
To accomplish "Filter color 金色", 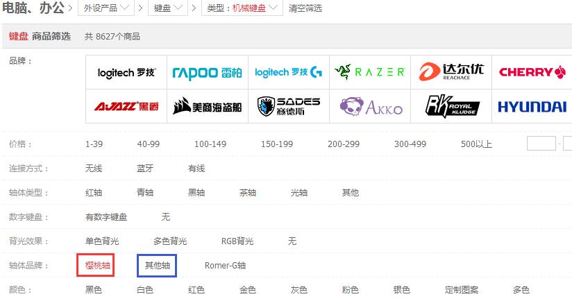I will coord(248,290).
